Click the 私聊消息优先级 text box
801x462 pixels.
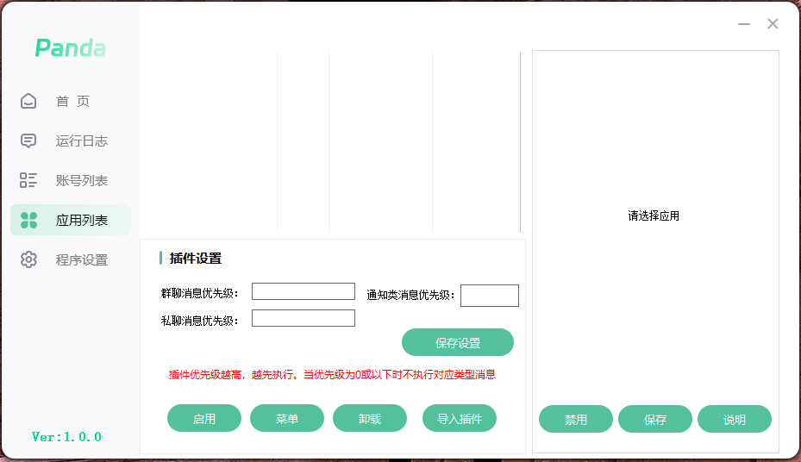[303, 318]
